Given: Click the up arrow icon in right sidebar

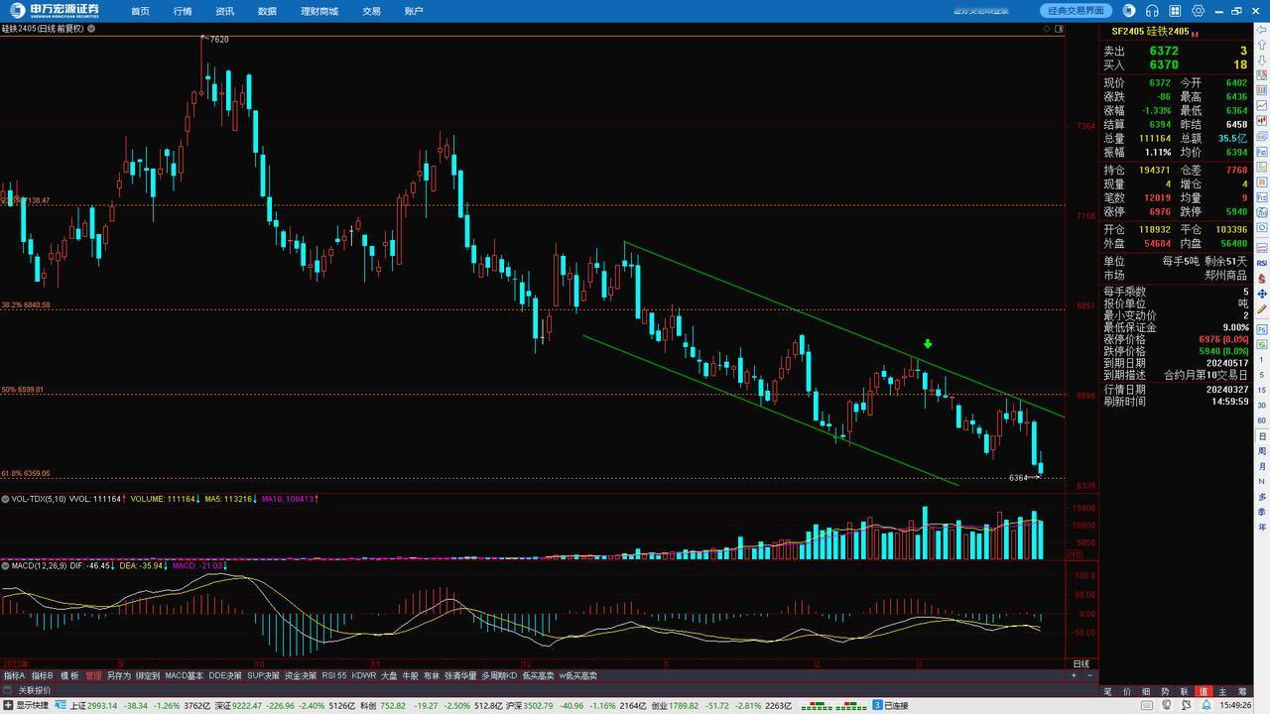Looking at the screenshot, I should 1261,45.
